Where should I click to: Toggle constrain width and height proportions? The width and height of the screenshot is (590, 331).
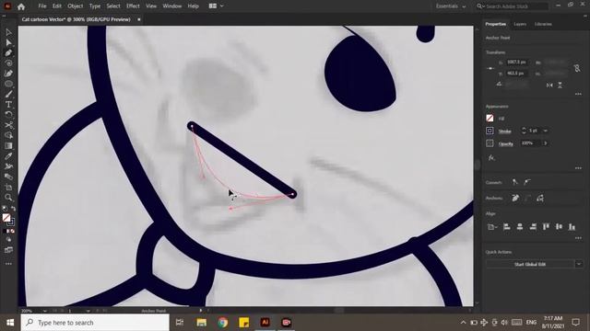point(577,68)
